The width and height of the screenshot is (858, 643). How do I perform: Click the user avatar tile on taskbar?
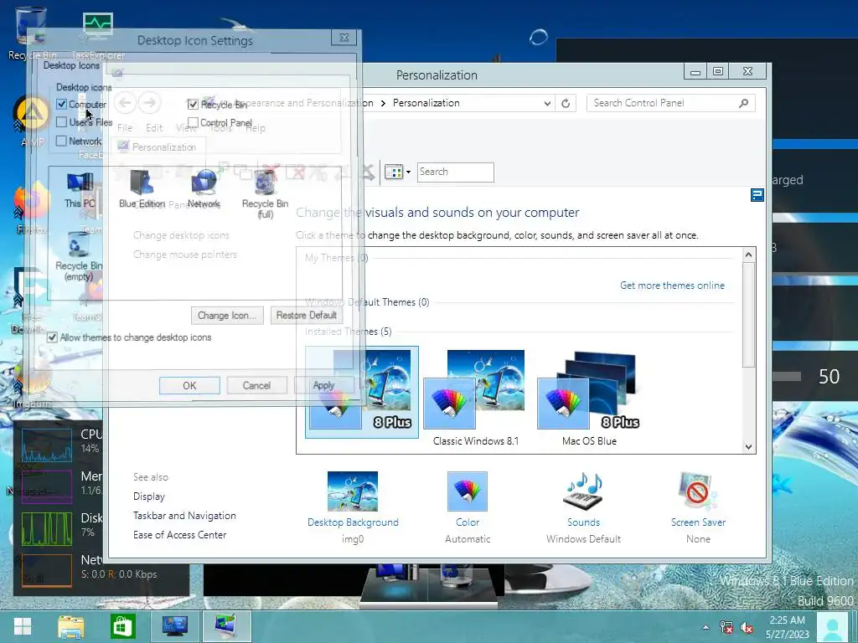click(x=832, y=627)
